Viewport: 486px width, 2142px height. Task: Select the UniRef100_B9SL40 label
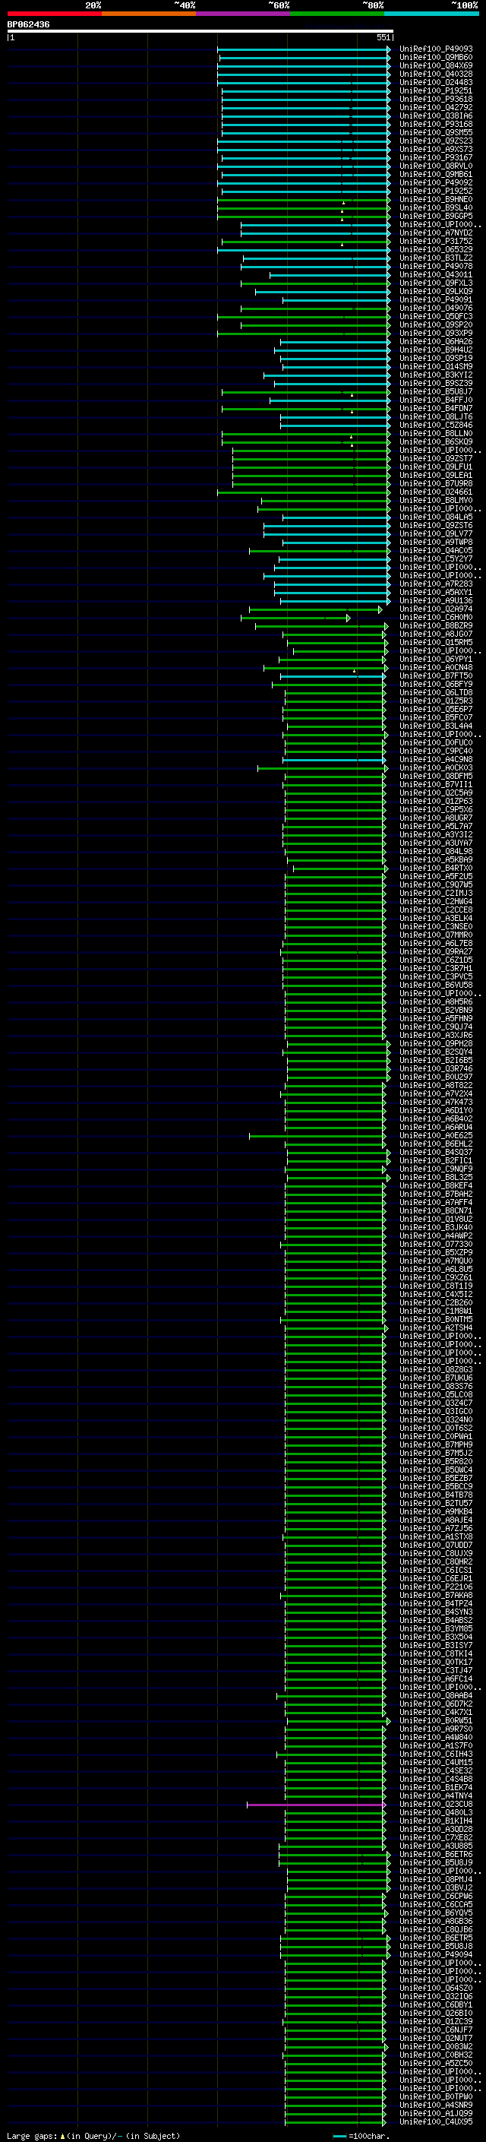tap(435, 208)
